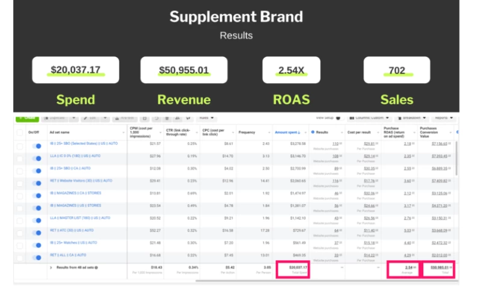Open the Rules dropdown

pyautogui.click(x=207, y=118)
